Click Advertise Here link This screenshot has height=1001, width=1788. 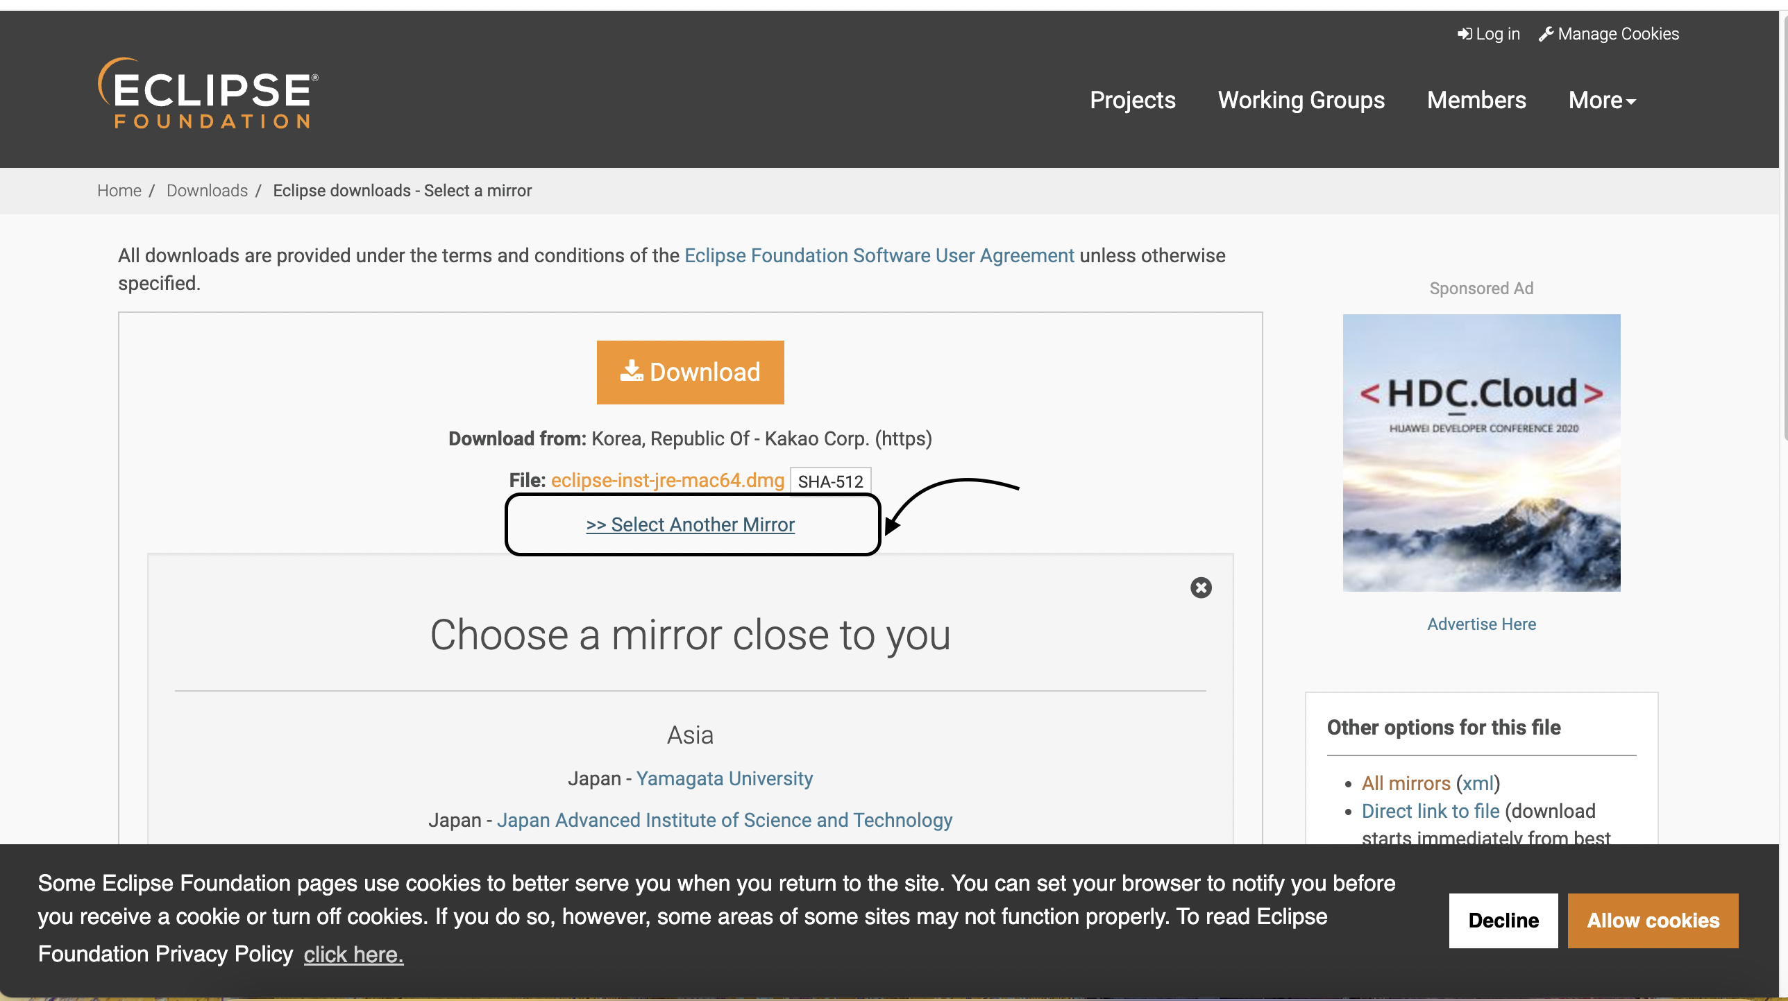(1482, 624)
